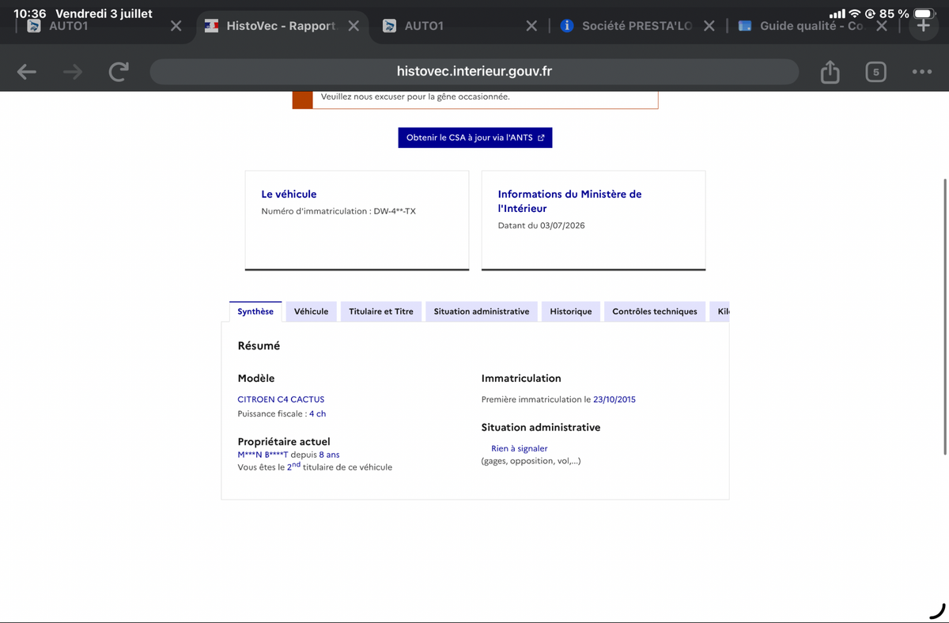Select the Synthèse tab
949x623 pixels.
pos(255,311)
